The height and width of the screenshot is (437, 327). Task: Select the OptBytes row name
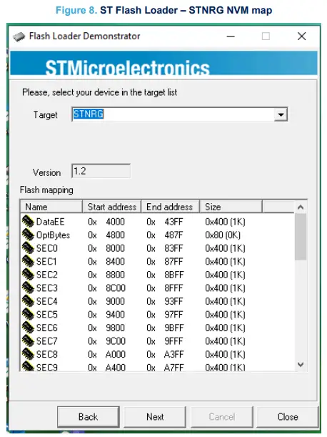click(x=53, y=235)
